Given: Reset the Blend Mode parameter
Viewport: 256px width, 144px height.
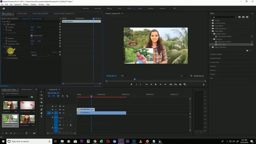Looking at the screenshot, I should 60,55.
